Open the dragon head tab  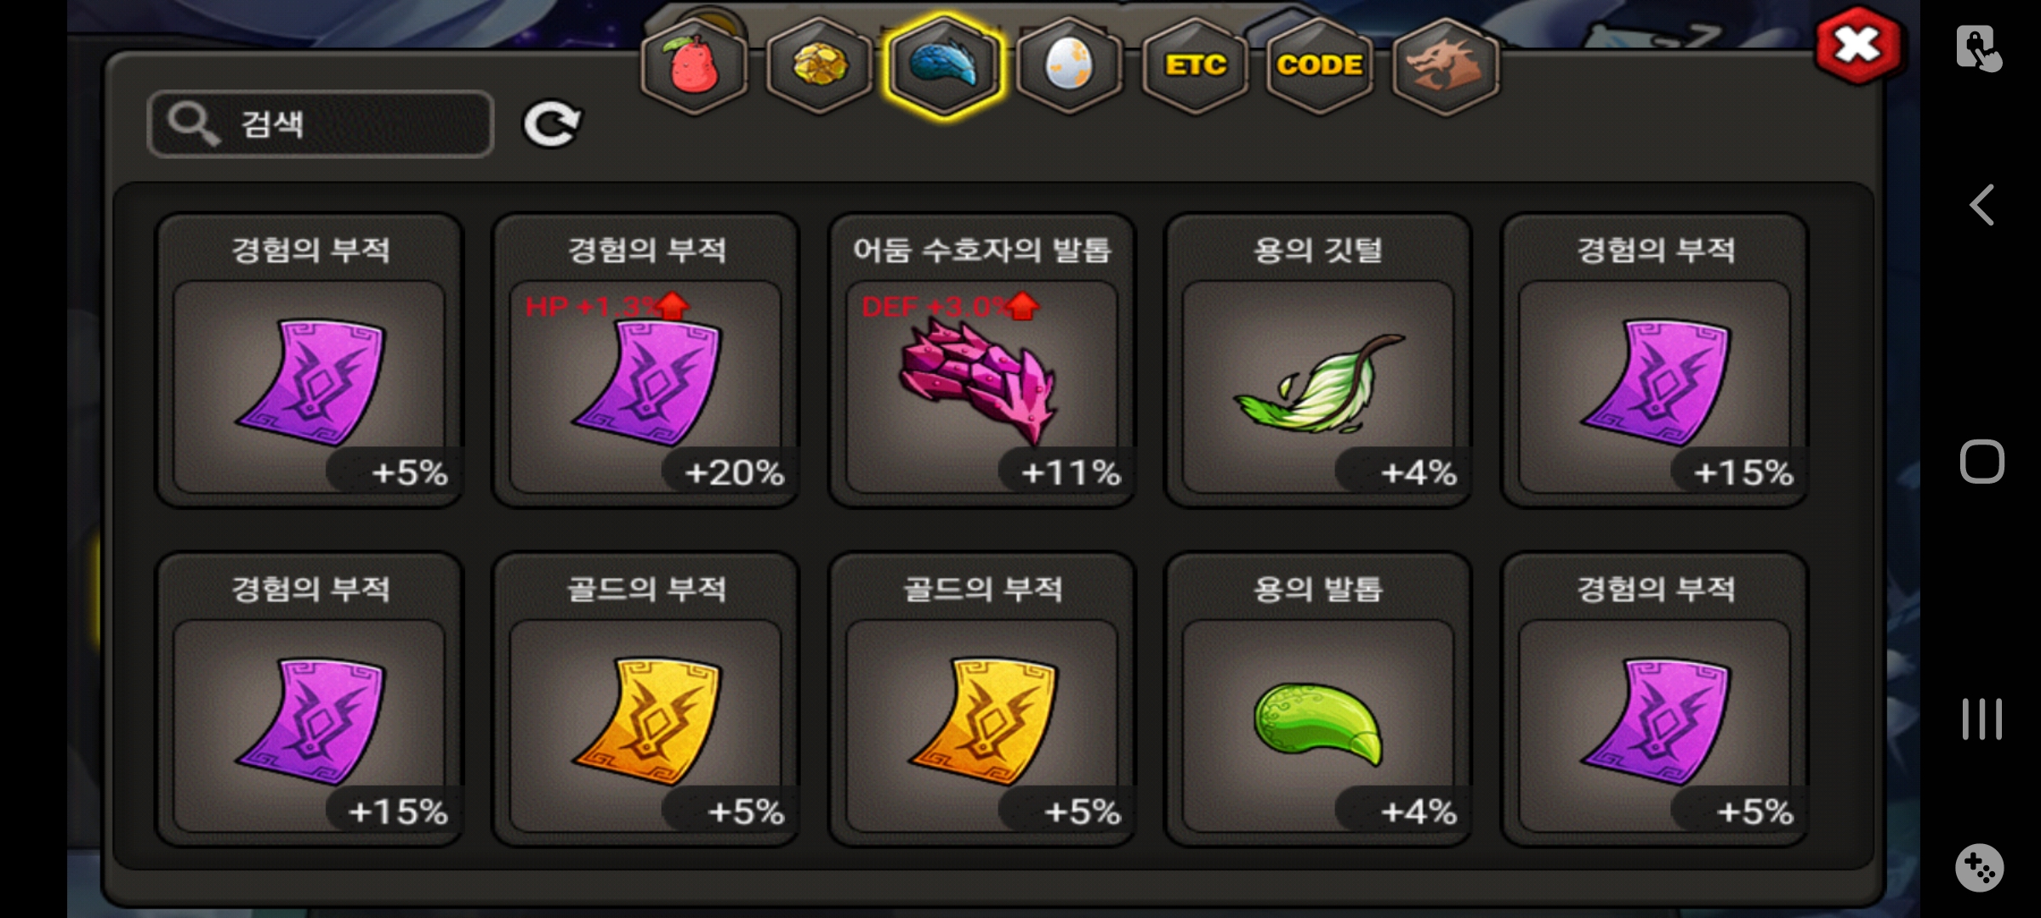(1446, 66)
